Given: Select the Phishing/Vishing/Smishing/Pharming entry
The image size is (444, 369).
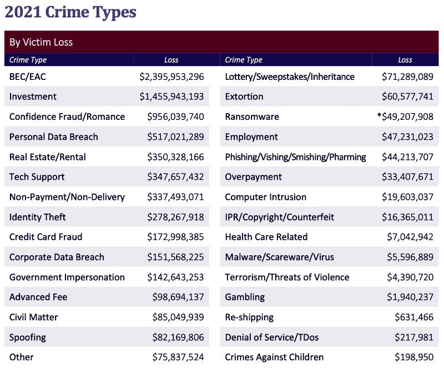Looking at the screenshot, I should (295, 157).
